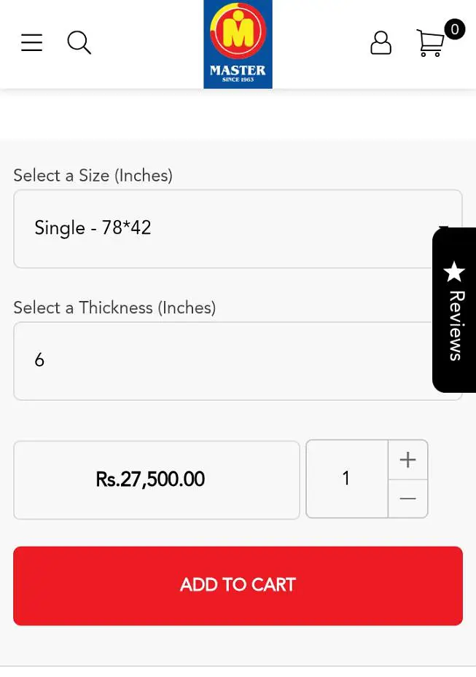Screen dimensions: 476x677
Task: Click the red and yellow M emblem
Action: pos(238,32)
